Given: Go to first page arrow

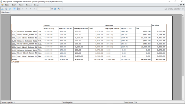Looking at the screenshot, I should (x=23, y=9).
